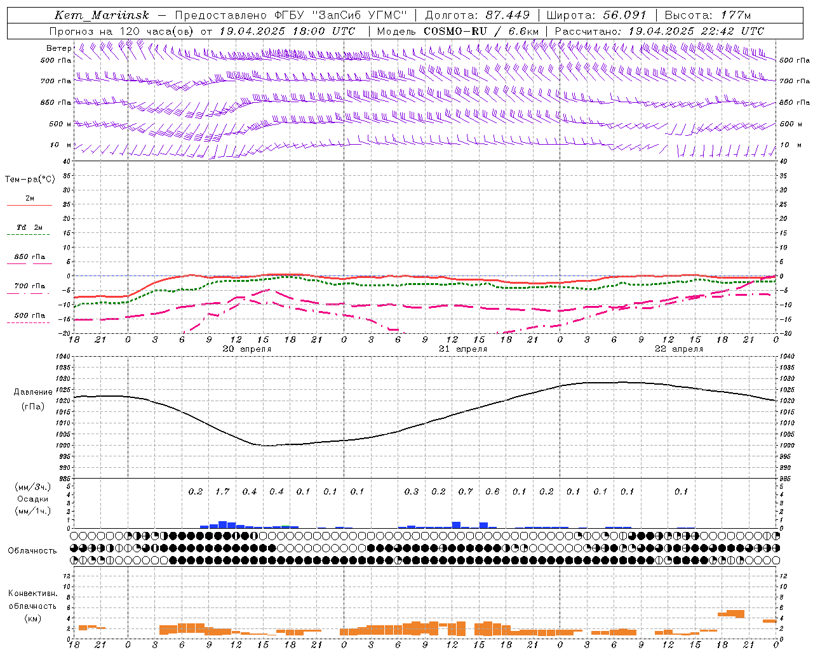The image size is (813, 650).
Task: Click the 0.6 precipitation value
Action: tap(492, 491)
